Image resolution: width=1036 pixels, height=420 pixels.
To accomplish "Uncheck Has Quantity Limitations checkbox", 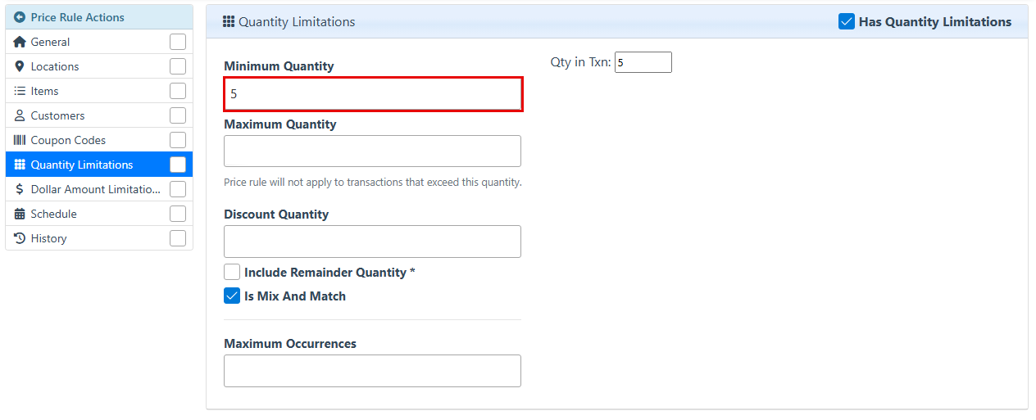I will (847, 22).
